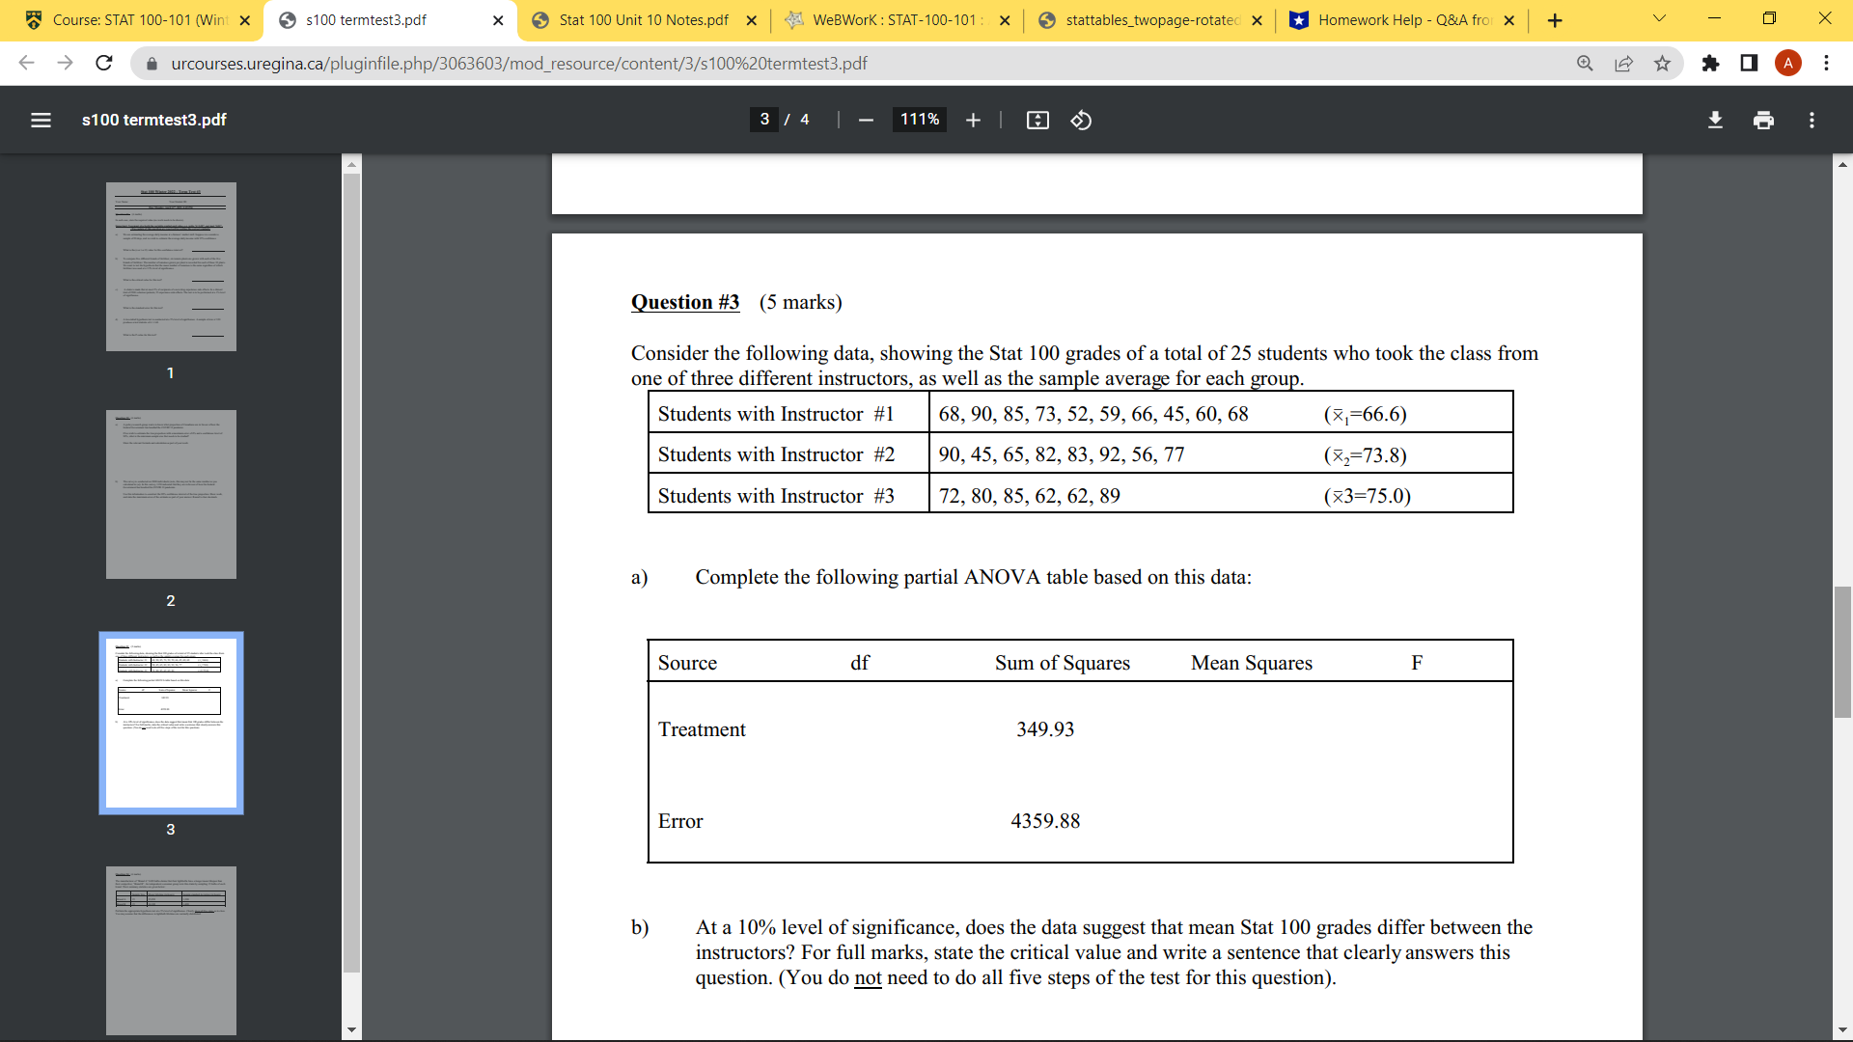This screenshot has width=1853, height=1042.
Task: Click the document vertical scrollbar thumb
Action: [x=1842, y=651]
